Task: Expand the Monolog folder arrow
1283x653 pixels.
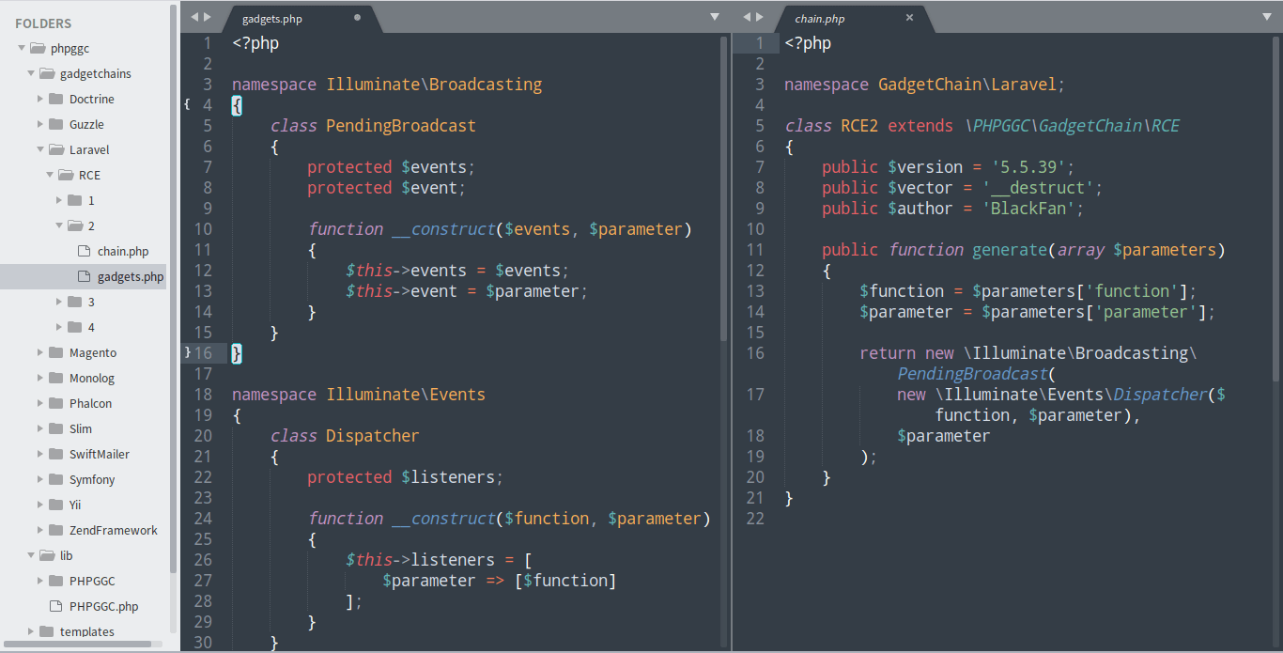Action: click(x=40, y=378)
